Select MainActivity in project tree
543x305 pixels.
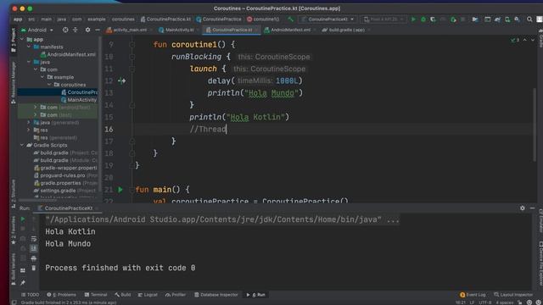pyautogui.click(x=79, y=100)
